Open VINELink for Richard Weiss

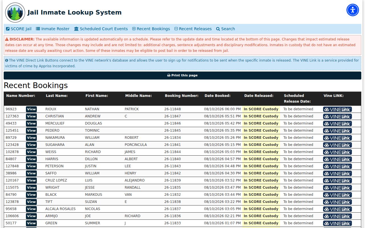click(x=337, y=152)
